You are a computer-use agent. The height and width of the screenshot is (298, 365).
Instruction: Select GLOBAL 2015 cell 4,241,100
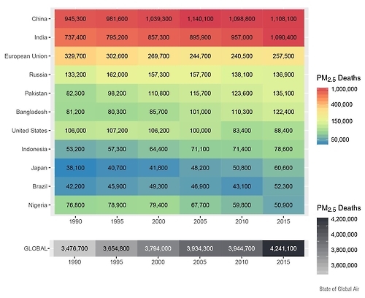pos(283,248)
